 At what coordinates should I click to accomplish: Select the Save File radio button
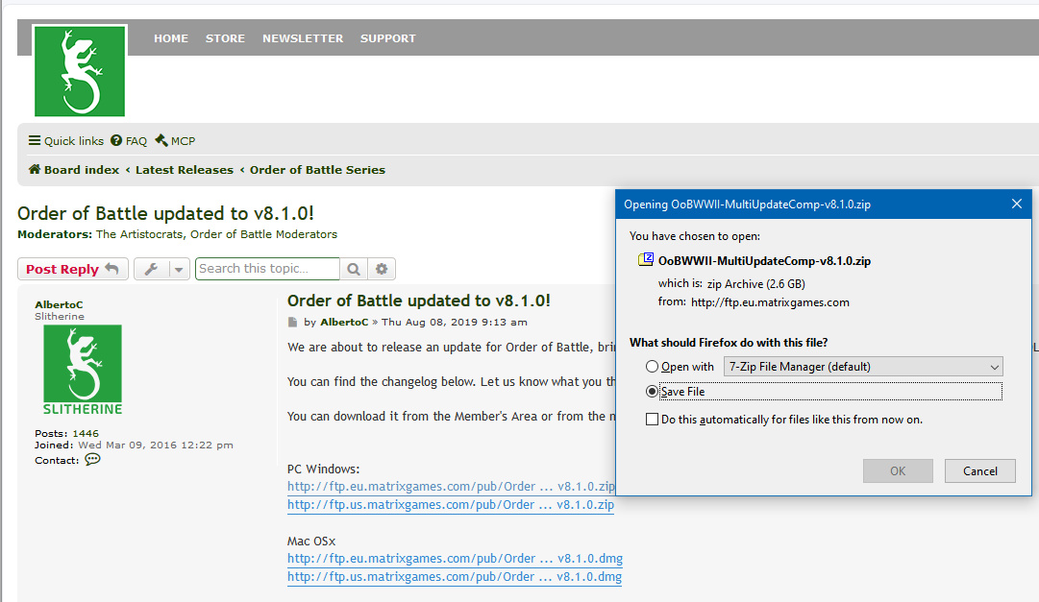tap(653, 392)
